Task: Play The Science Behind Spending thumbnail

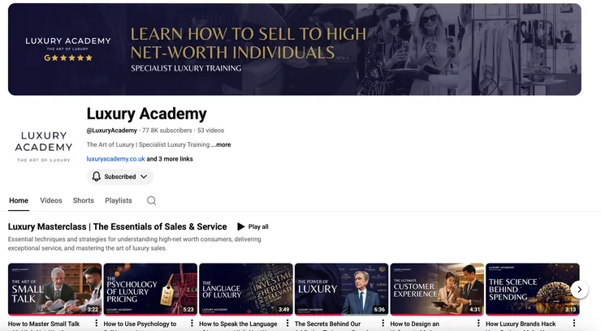Action: pos(533,290)
